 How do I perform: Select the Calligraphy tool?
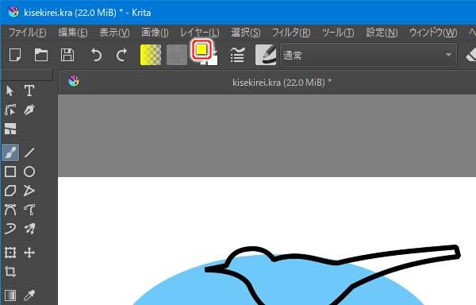(29, 110)
